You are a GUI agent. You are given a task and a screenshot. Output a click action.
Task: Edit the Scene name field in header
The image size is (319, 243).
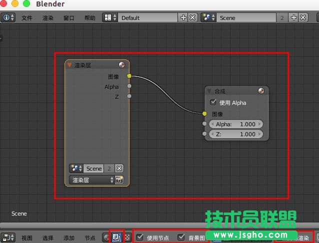246,18
